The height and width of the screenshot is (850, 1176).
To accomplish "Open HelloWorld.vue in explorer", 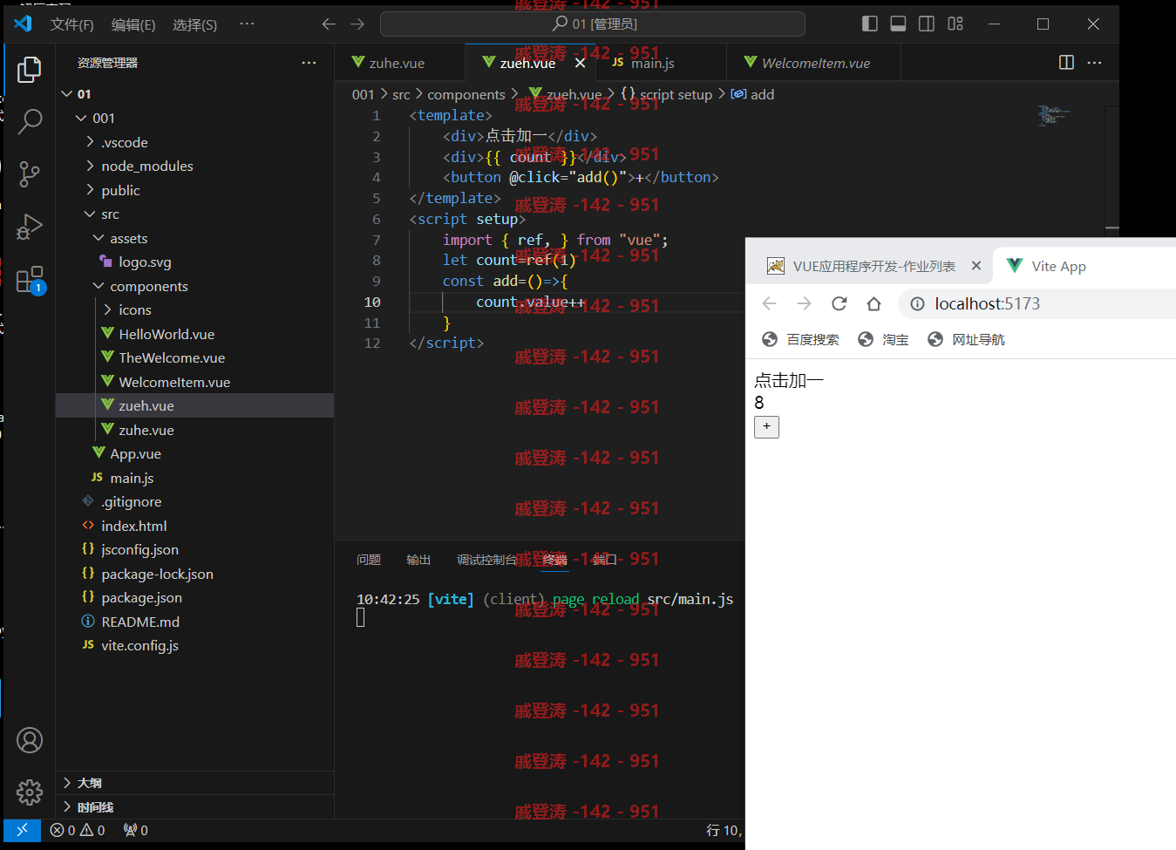I will (166, 334).
